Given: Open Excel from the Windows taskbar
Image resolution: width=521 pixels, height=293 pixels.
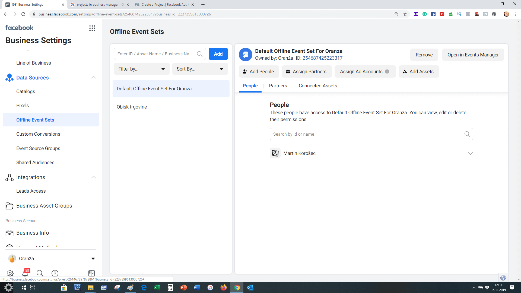Looking at the screenshot, I should pos(157,288).
